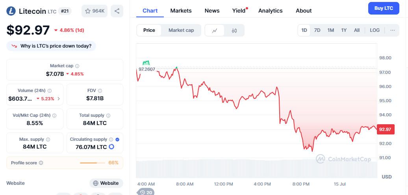
Task: Click Market cap info icon
Action: [77, 66]
